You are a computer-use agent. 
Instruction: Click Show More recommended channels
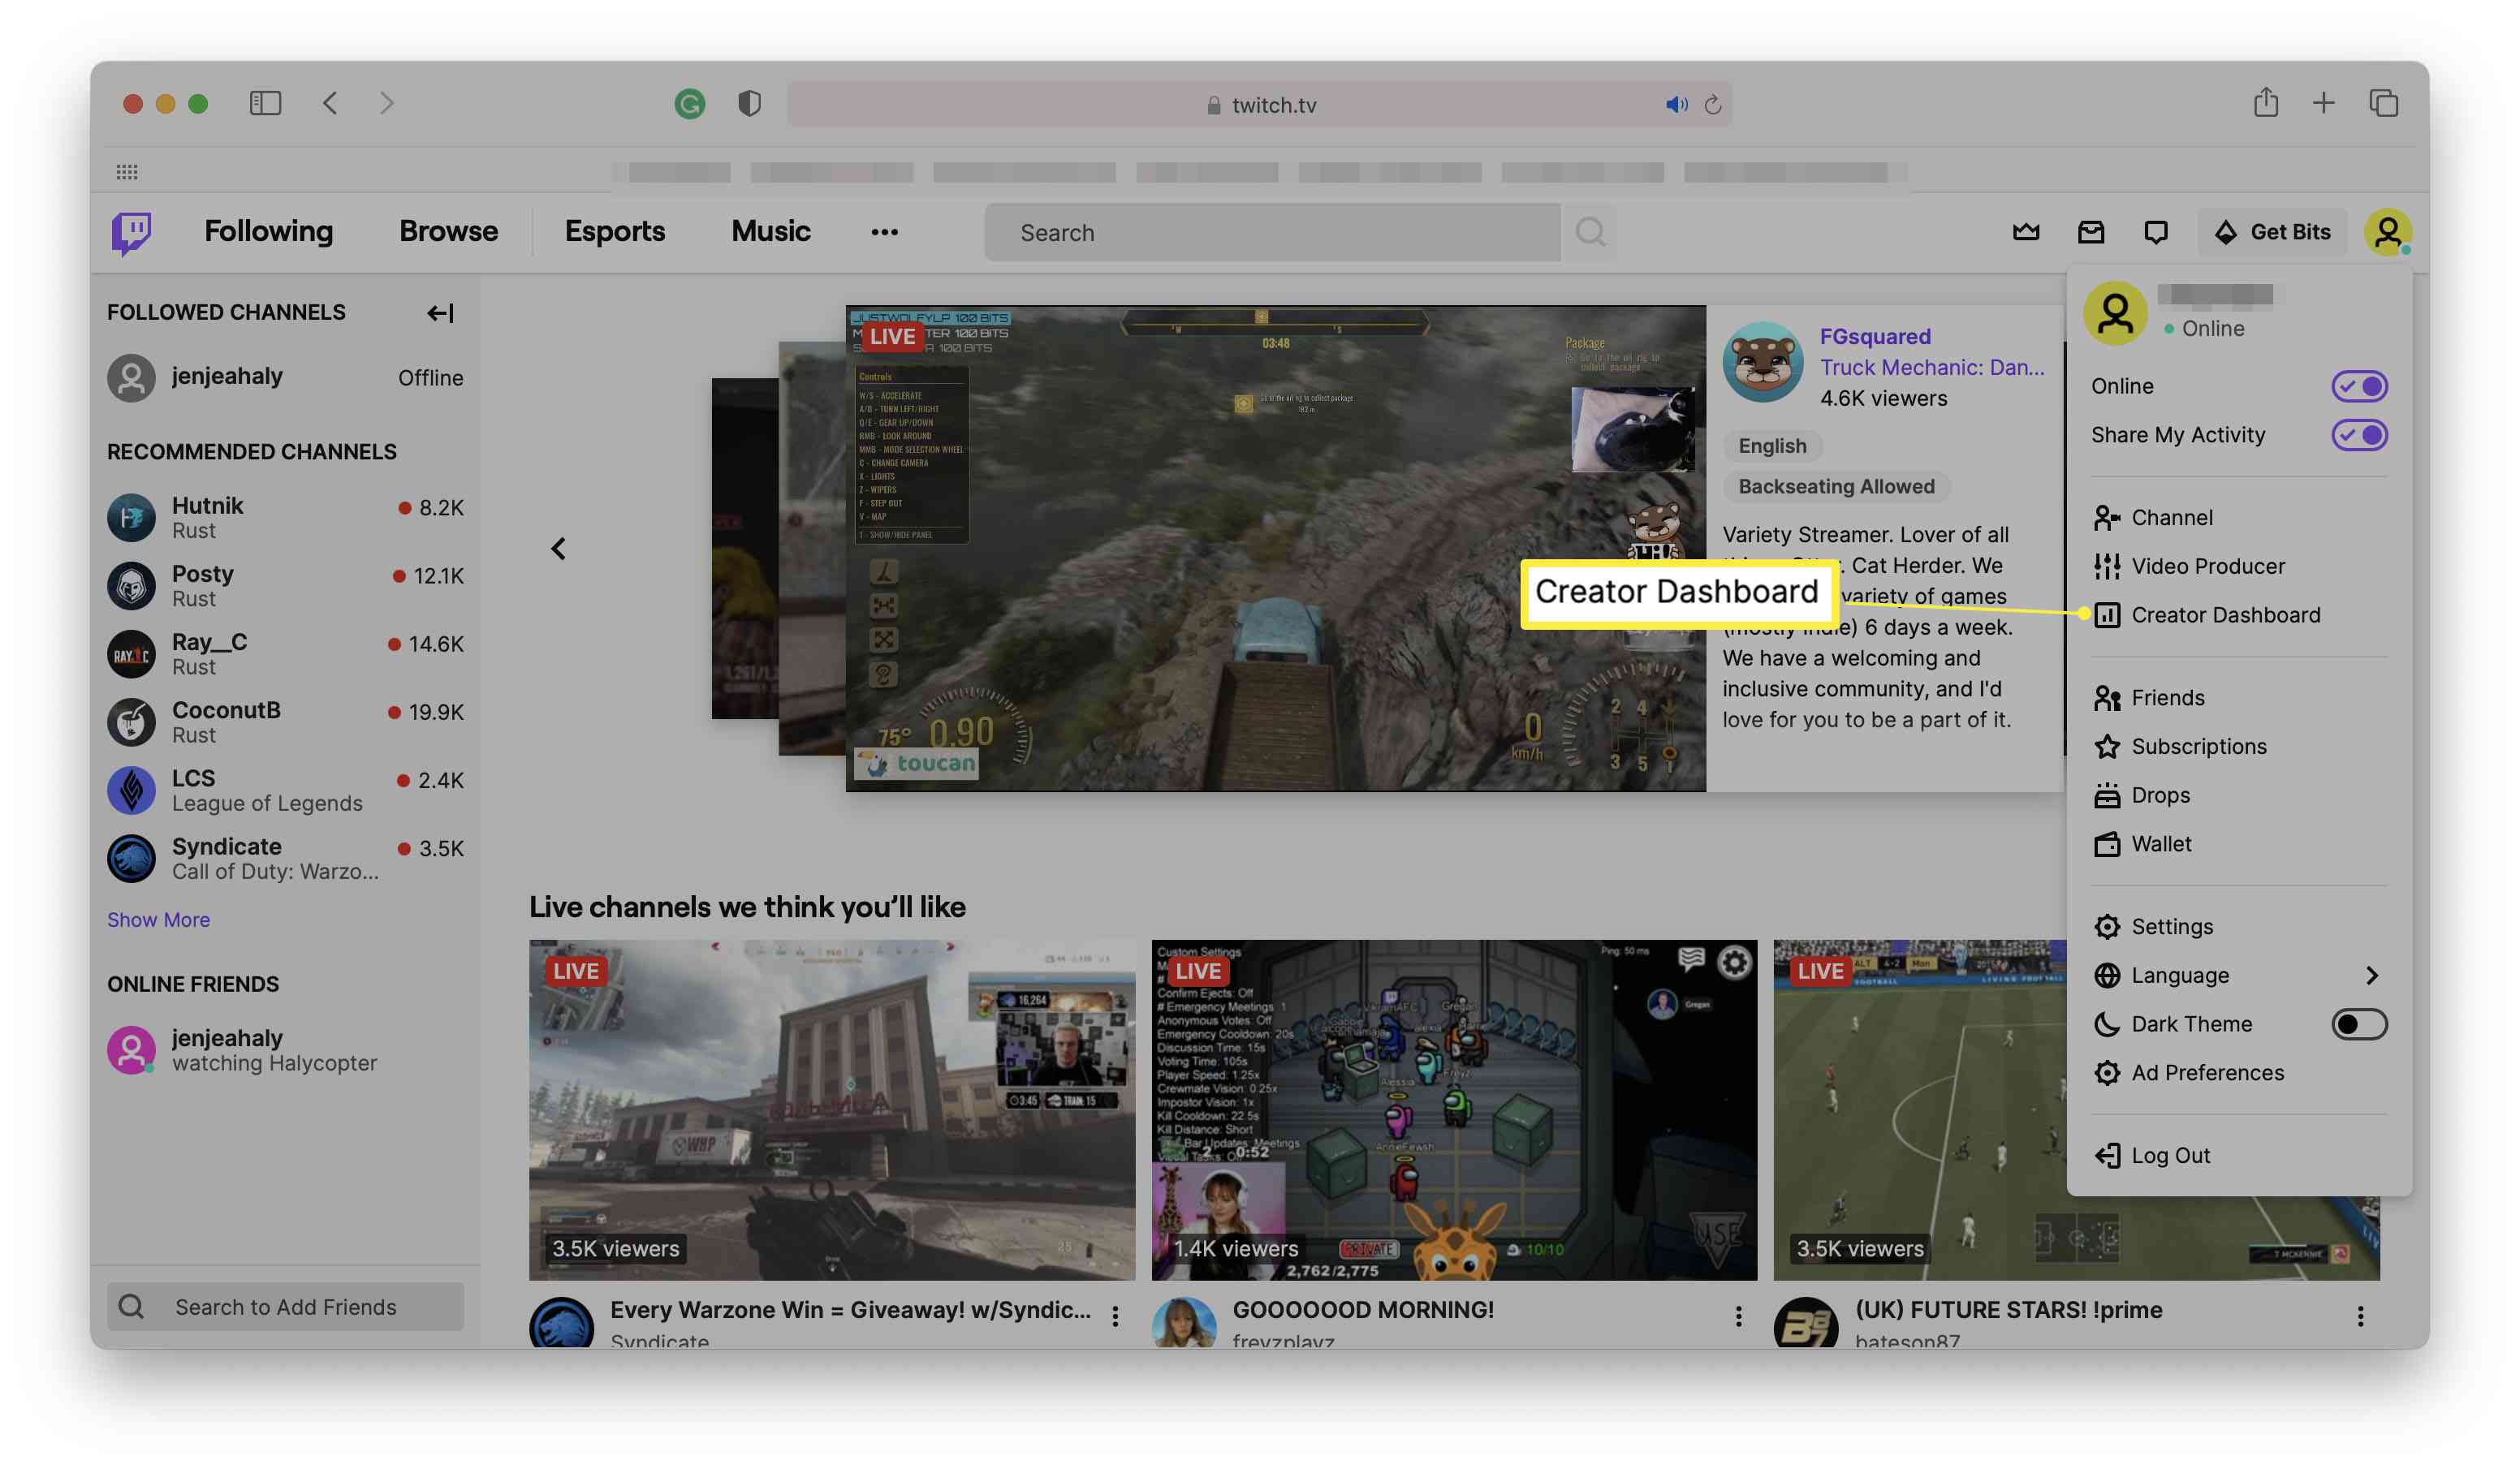(x=158, y=919)
